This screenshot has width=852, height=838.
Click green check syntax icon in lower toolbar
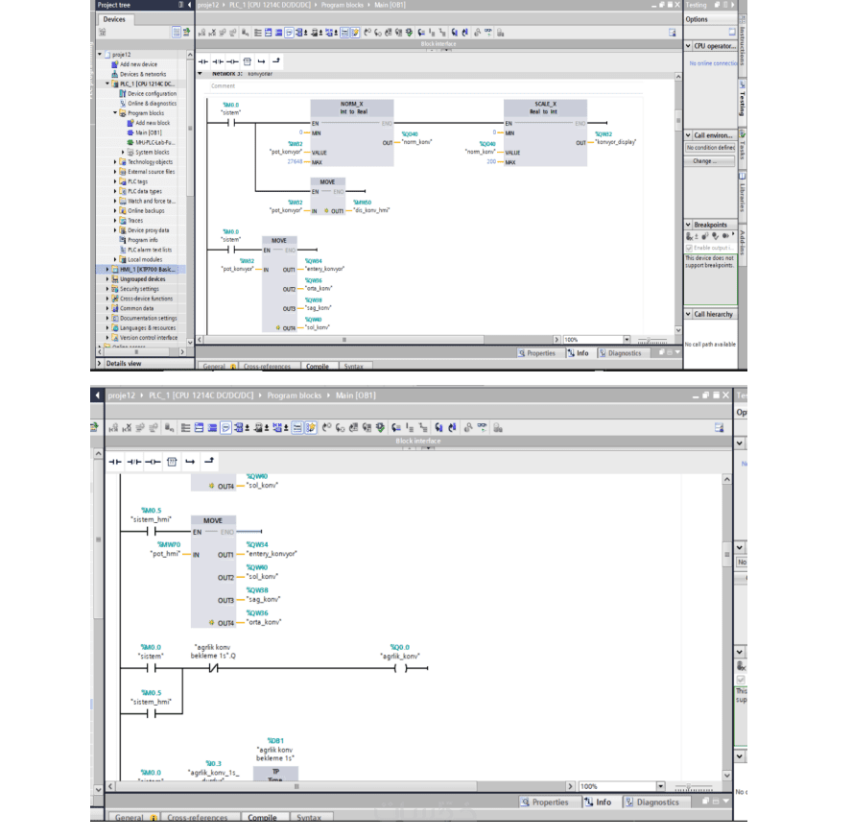pyautogui.click(x=380, y=428)
